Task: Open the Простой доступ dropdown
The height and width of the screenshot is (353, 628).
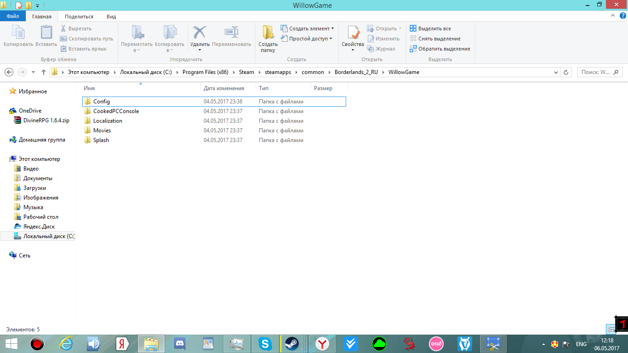Action: coord(306,39)
